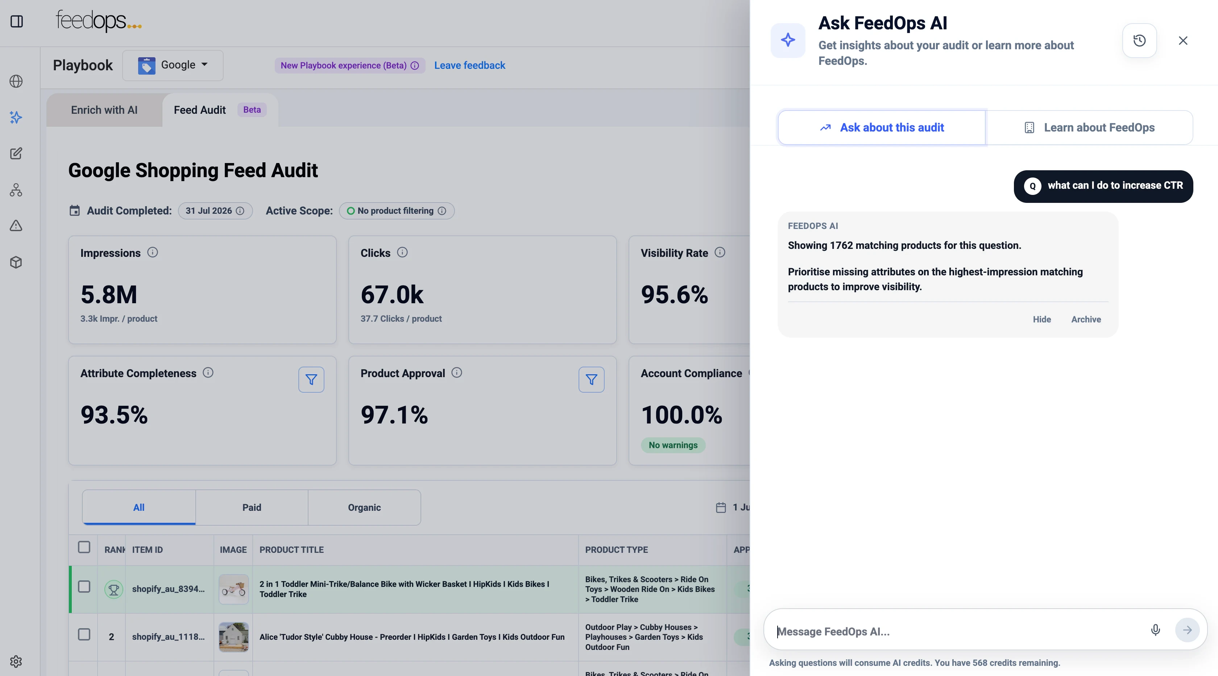
Task: Click the FeedOps AI sparkle logo in panel header
Action: 788,40
